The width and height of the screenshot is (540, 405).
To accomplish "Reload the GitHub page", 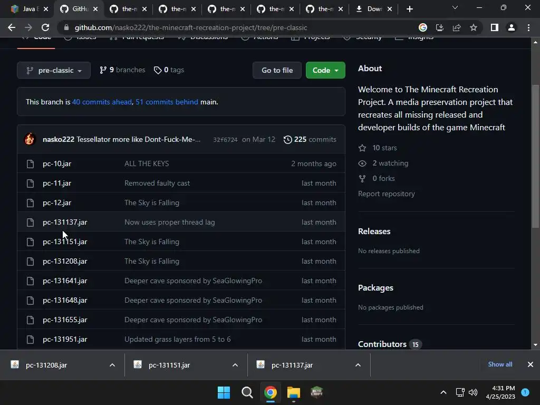I will 45,27.
